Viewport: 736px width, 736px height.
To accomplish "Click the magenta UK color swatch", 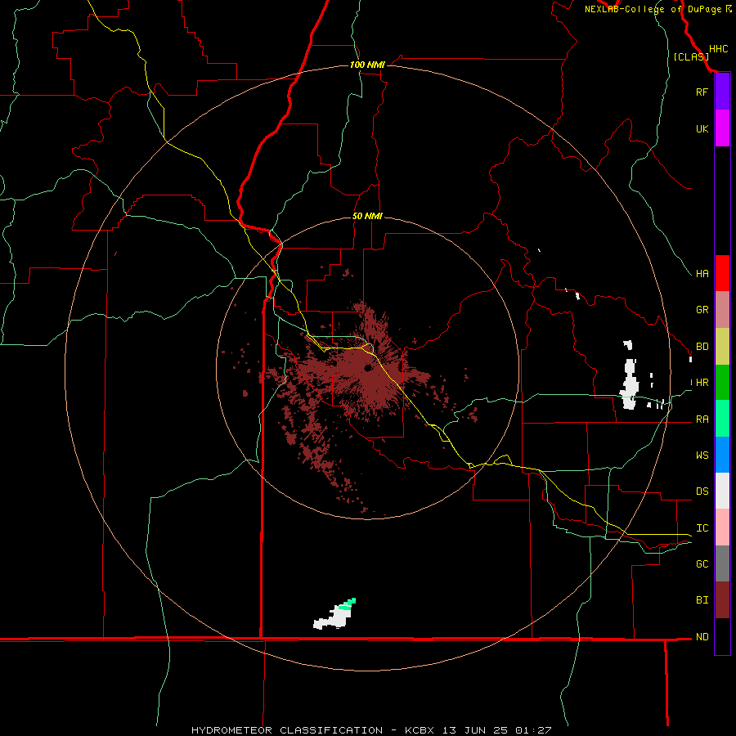I will 722,128.
